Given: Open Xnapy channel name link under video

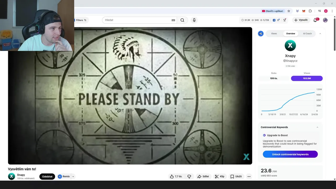Looking at the screenshot, I should pyautogui.click(x=21, y=175).
